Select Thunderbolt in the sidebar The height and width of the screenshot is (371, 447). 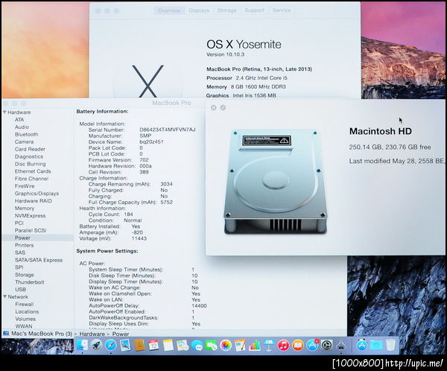(x=30, y=282)
